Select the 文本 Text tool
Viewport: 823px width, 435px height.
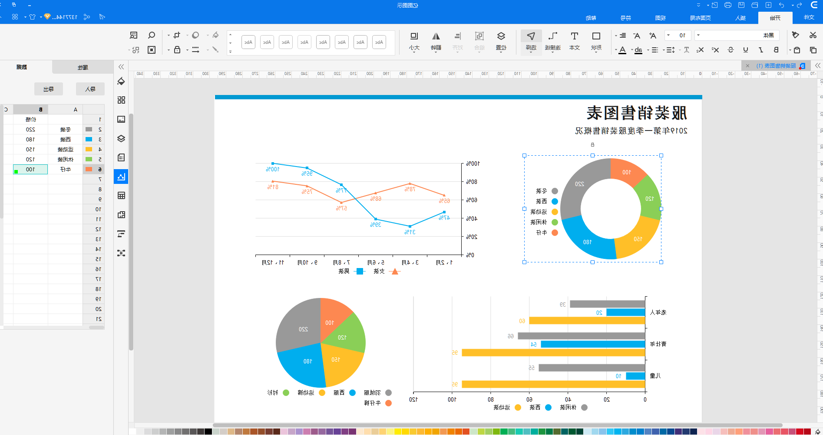pyautogui.click(x=575, y=41)
